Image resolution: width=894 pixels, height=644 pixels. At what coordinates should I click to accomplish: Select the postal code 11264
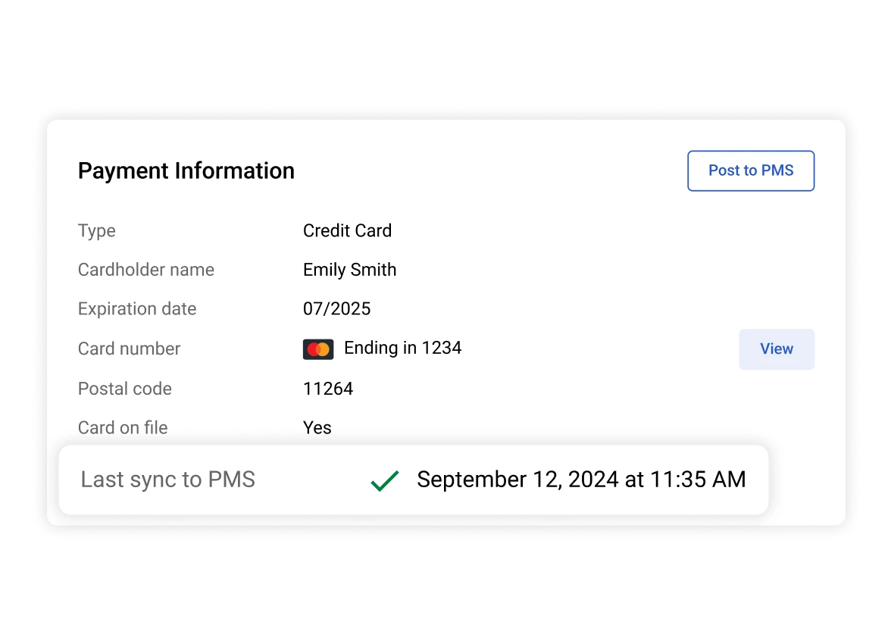328,388
